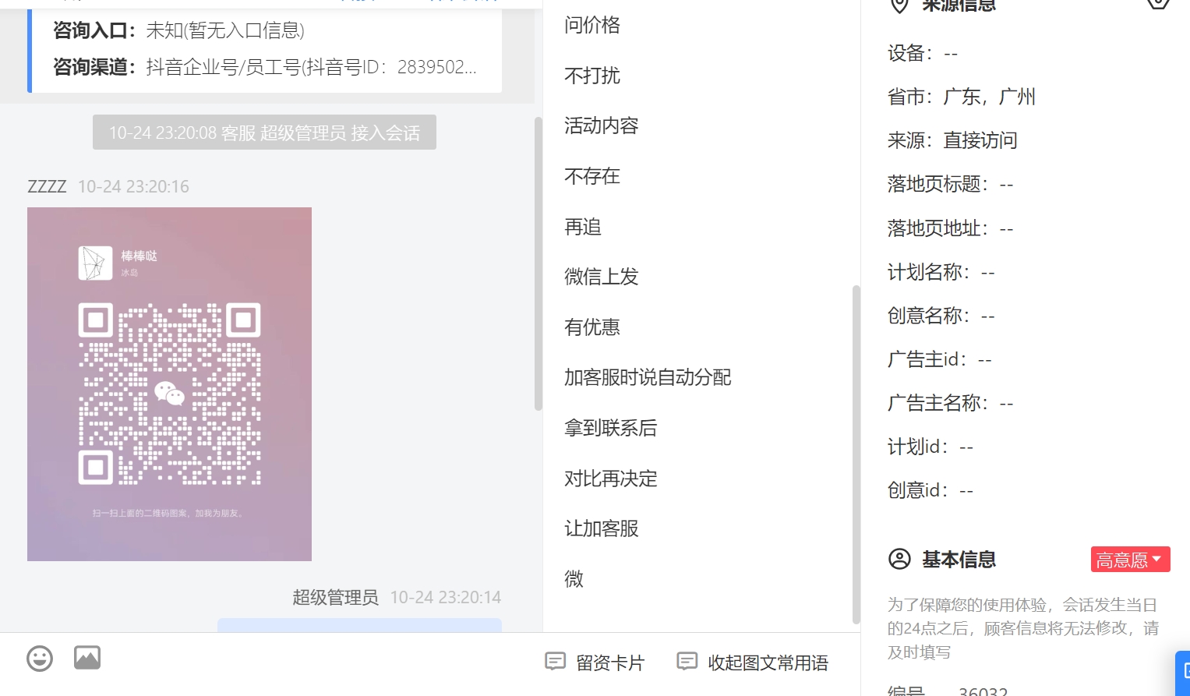Click the chat history scrollbar

tap(538, 263)
